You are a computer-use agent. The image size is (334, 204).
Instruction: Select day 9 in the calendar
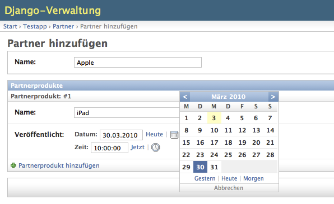[200, 130]
